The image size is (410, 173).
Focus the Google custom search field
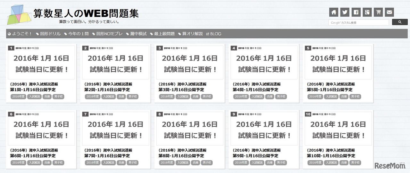[359, 23]
